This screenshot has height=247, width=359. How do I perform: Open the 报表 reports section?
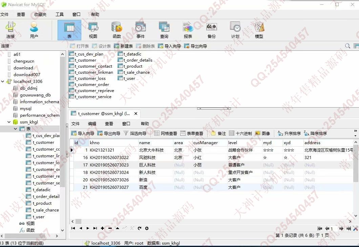[188, 30]
